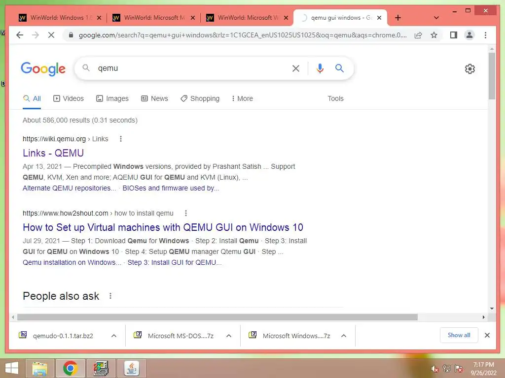The image size is (505, 378).
Task: Bookmark this page with the star icon
Action: click(x=434, y=35)
